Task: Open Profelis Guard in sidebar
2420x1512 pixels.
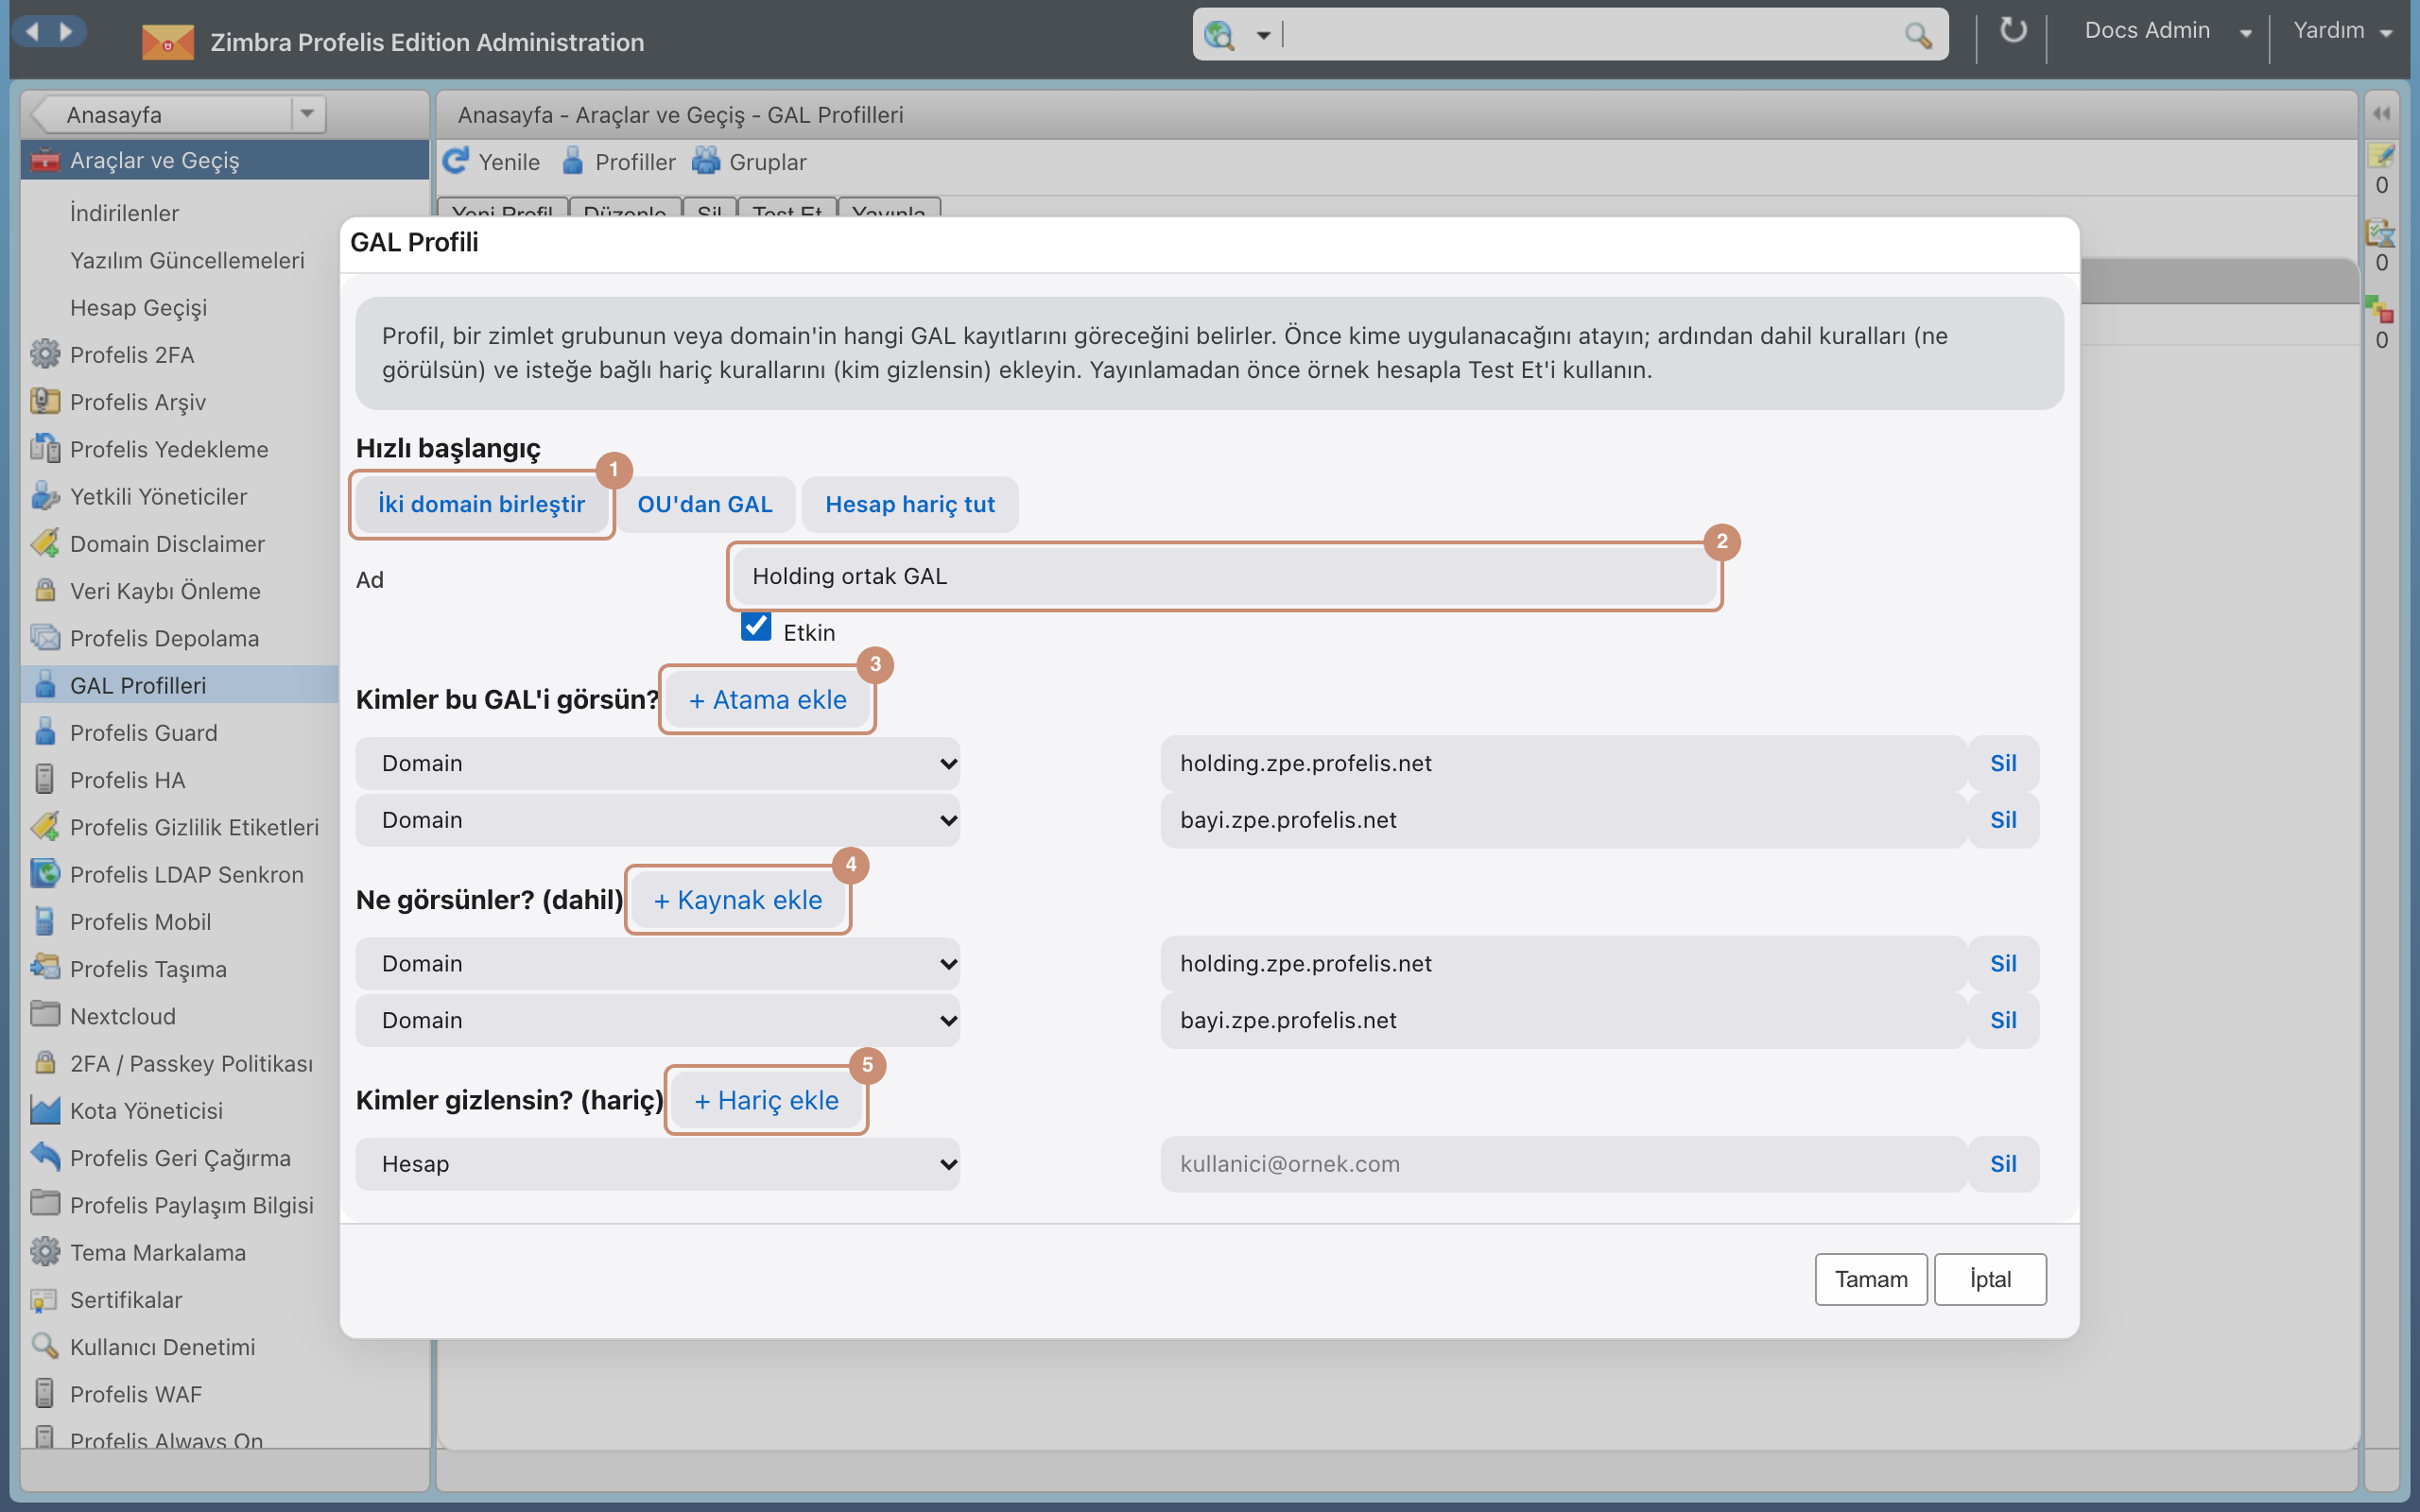Action: (143, 732)
